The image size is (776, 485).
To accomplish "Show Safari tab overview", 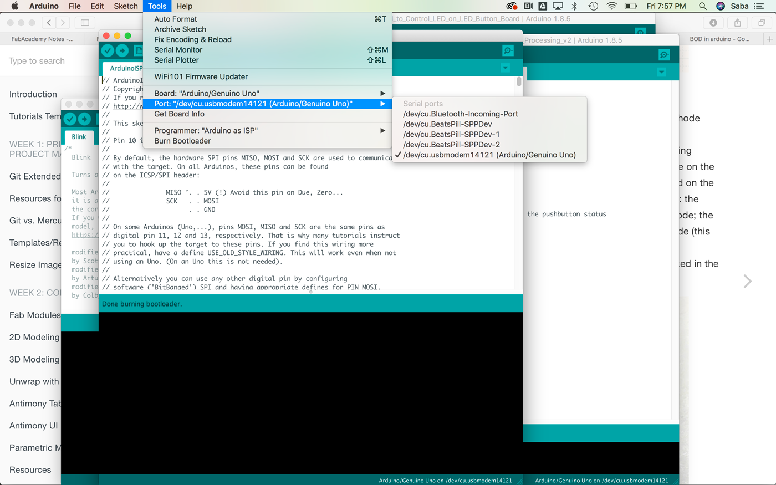I will point(762,23).
